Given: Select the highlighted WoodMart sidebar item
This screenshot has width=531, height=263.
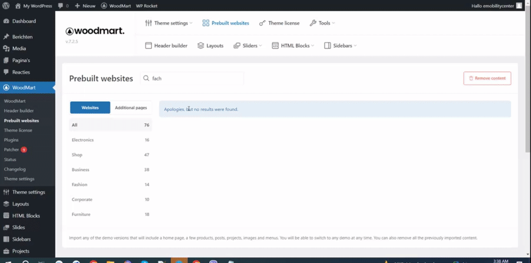Looking at the screenshot, I should 28,87.
